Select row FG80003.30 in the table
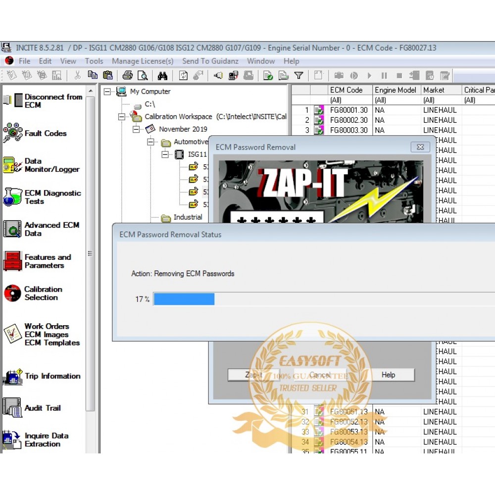Viewport: 495px width, 495px height. coord(393,130)
